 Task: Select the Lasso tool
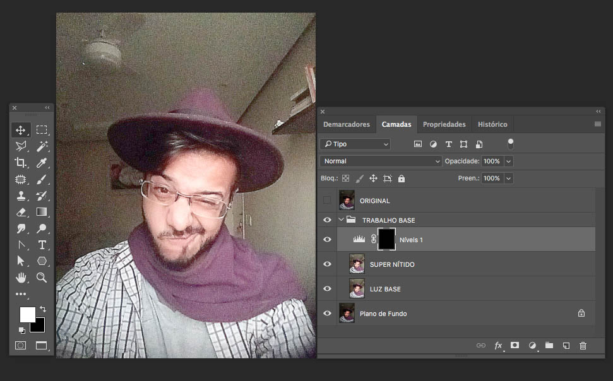[21, 146]
